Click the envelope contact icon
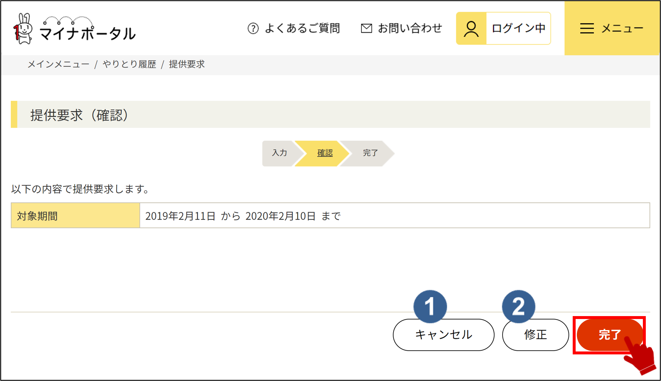The width and height of the screenshot is (661, 381). point(366,28)
